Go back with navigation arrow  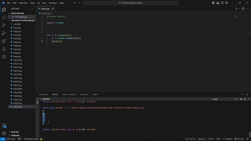(75, 3)
